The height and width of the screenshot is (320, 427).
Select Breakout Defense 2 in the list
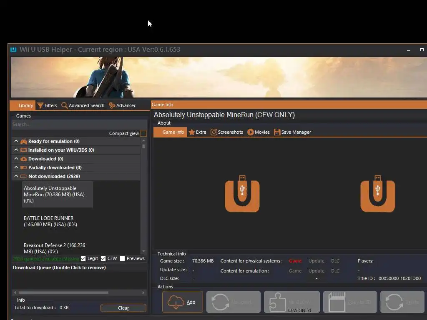coord(55,248)
